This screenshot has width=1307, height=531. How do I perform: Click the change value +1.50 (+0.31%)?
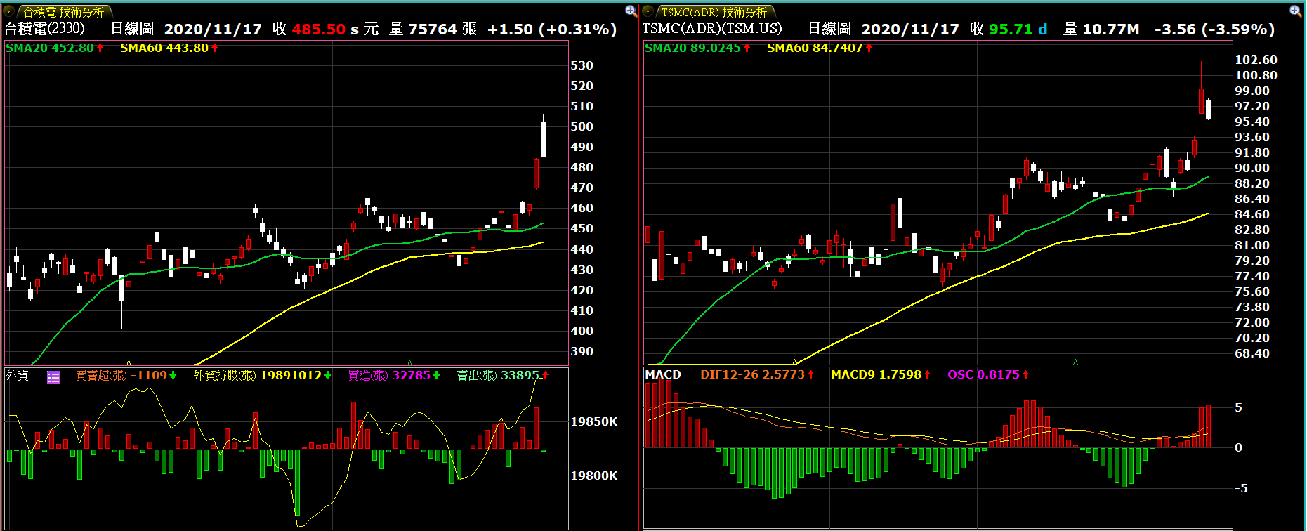coord(552,29)
